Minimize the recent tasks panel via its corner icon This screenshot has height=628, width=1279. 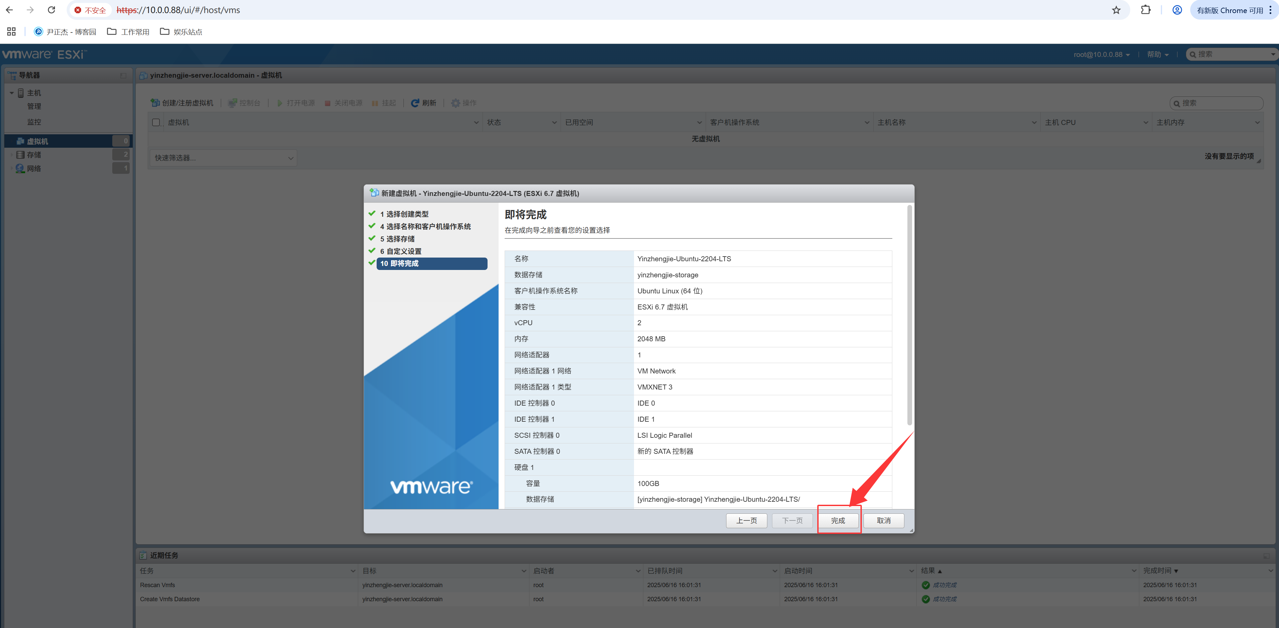pos(1266,556)
